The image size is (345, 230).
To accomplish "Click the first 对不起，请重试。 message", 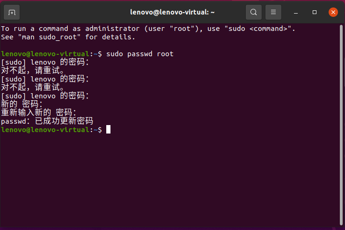I will (33, 70).
